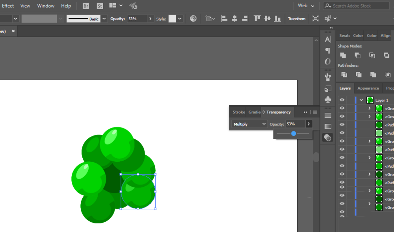Toggle eye icon of first Path sublayer
Viewport: 394px width, 232px height.
point(342,125)
